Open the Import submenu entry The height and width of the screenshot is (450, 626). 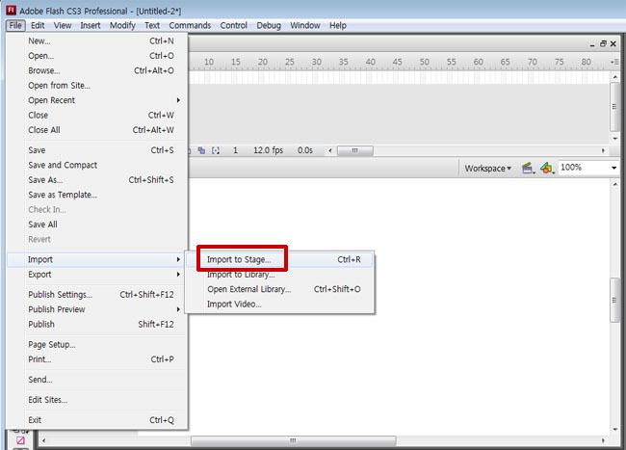pos(97,259)
